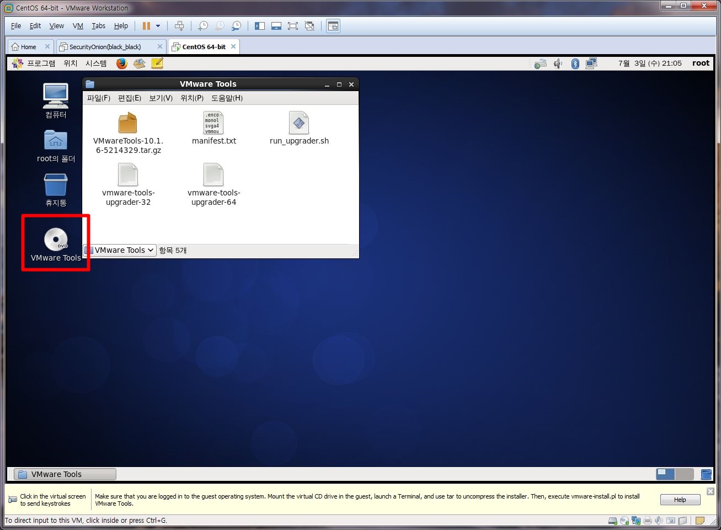721x530 pixels.
Task: Open the network connection indicator in guest panel
Action: tap(591, 63)
